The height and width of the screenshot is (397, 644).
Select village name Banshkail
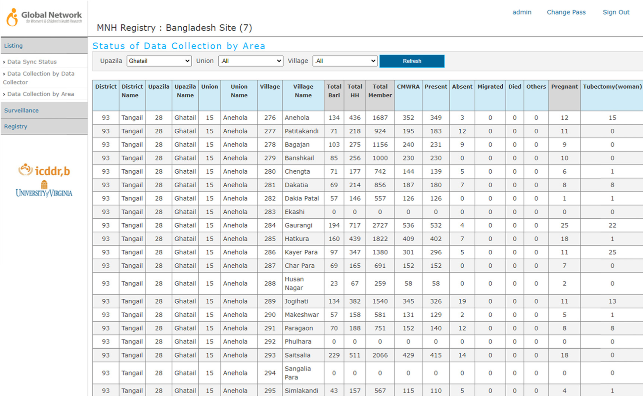click(x=299, y=158)
